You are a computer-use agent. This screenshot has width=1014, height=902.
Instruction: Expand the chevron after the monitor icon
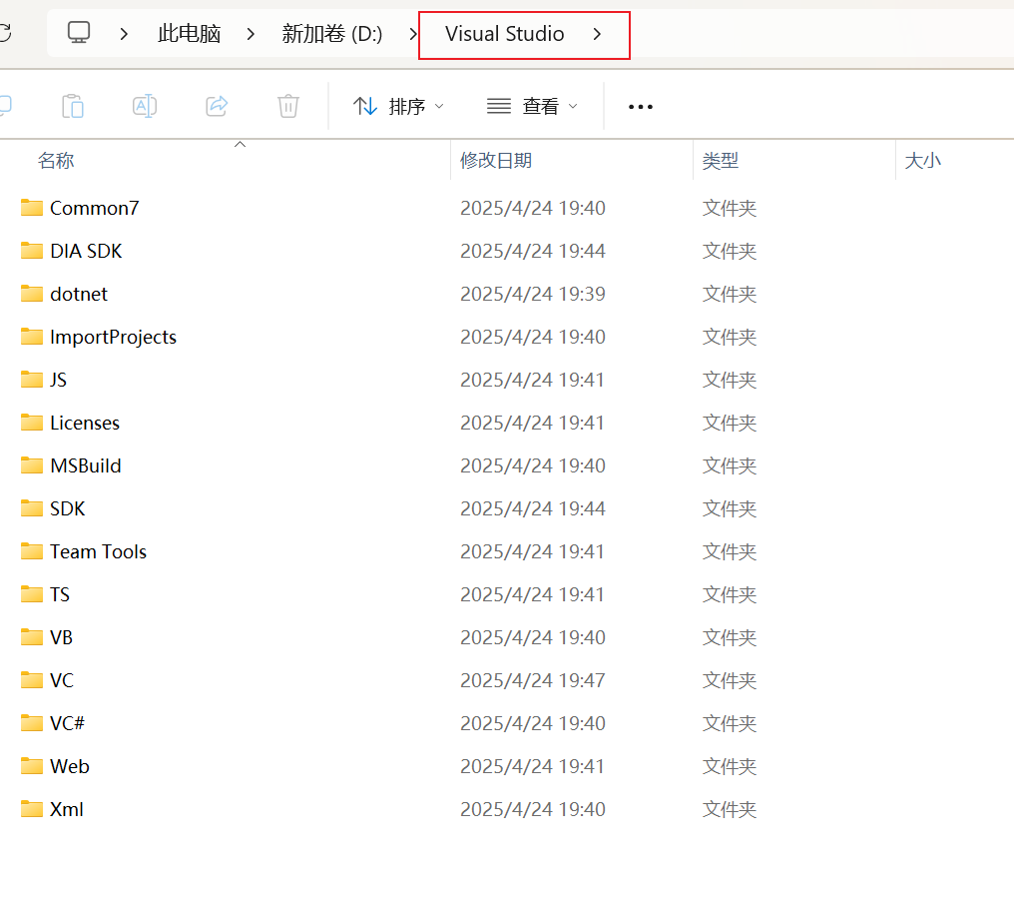click(124, 34)
